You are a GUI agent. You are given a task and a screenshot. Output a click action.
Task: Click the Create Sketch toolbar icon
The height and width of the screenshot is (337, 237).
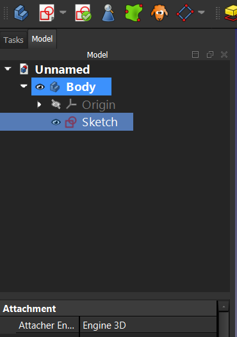47,13
